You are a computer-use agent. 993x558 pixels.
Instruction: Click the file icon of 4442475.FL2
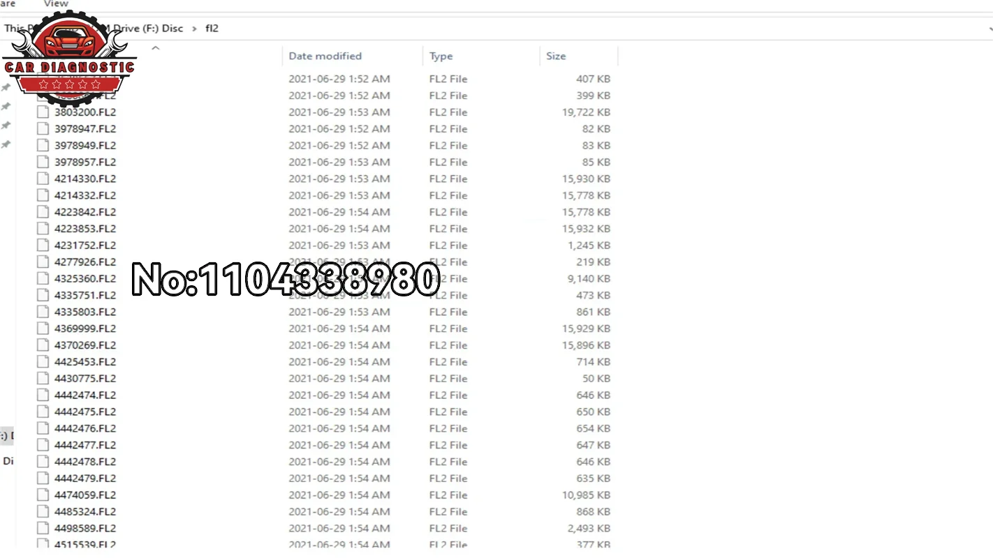[43, 412]
